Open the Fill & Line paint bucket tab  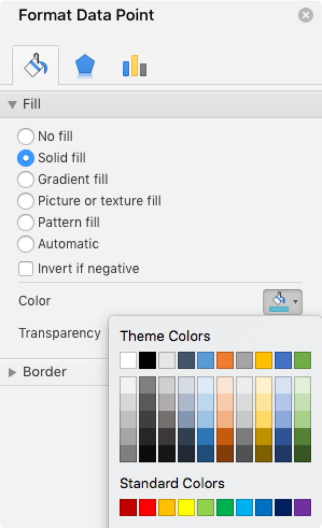(36, 65)
